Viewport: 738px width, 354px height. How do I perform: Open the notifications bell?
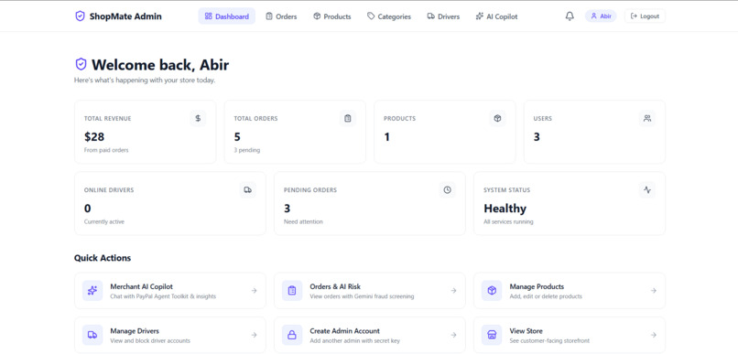point(570,16)
